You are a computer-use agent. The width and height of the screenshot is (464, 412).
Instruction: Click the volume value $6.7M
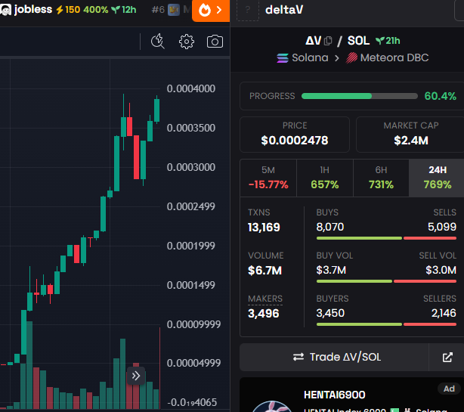(264, 270)
